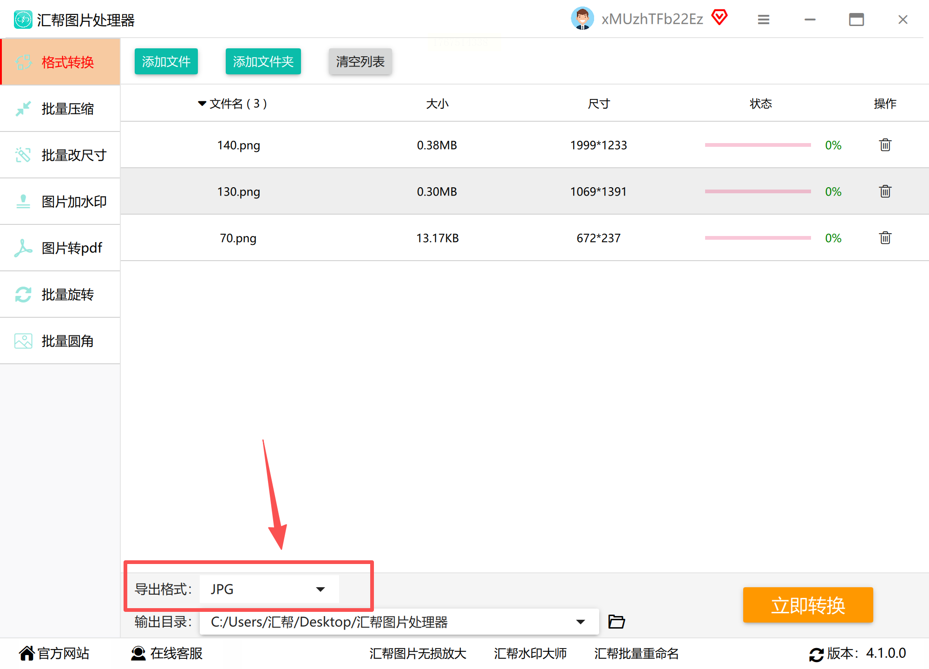Click the 140.png progress bar

pyautogui.click(x=757, y=145)
